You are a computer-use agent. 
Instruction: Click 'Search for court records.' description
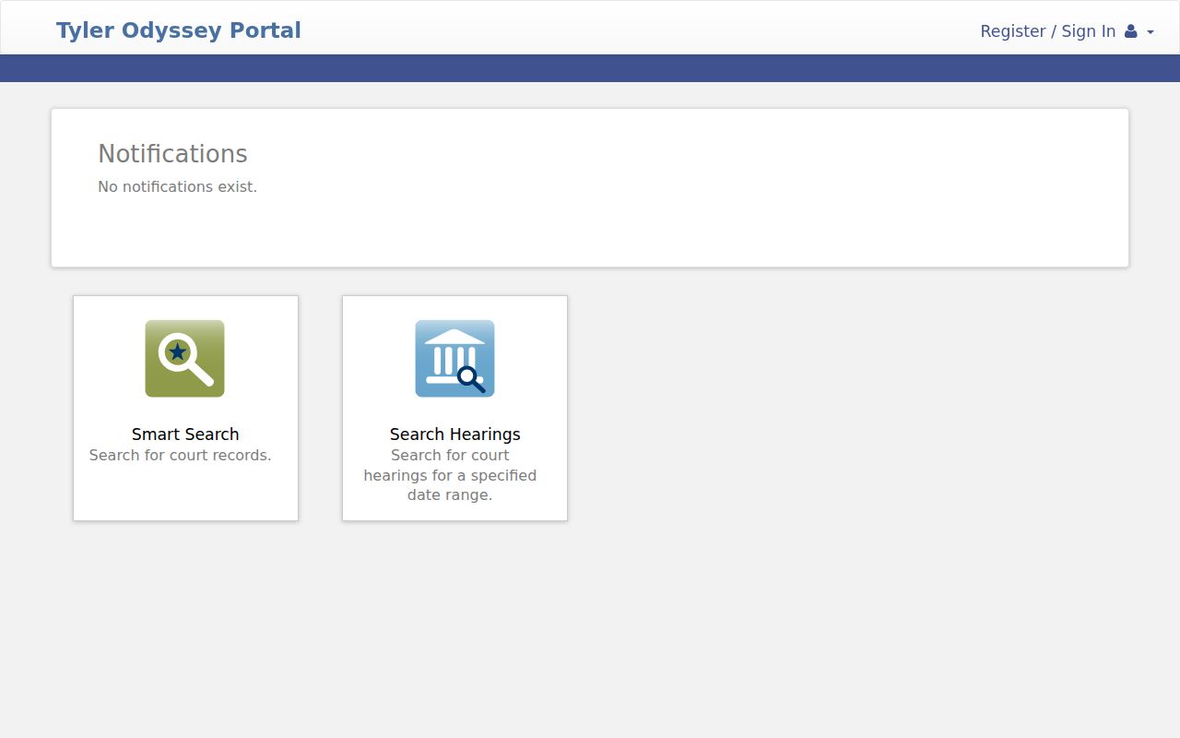tap(181, 455)
